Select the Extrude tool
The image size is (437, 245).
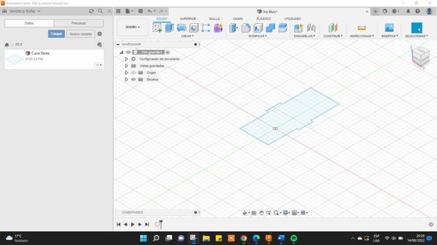click(x=170, y=28)
